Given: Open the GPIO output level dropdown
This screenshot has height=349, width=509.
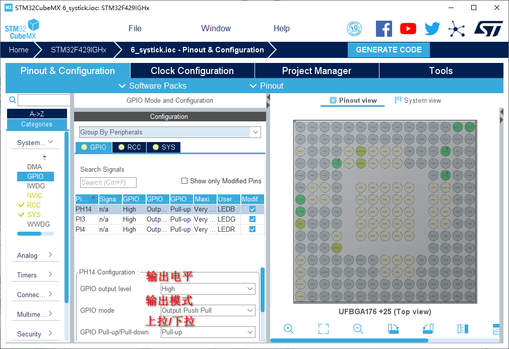Looking at the screenshot, I should pos(208,289).
